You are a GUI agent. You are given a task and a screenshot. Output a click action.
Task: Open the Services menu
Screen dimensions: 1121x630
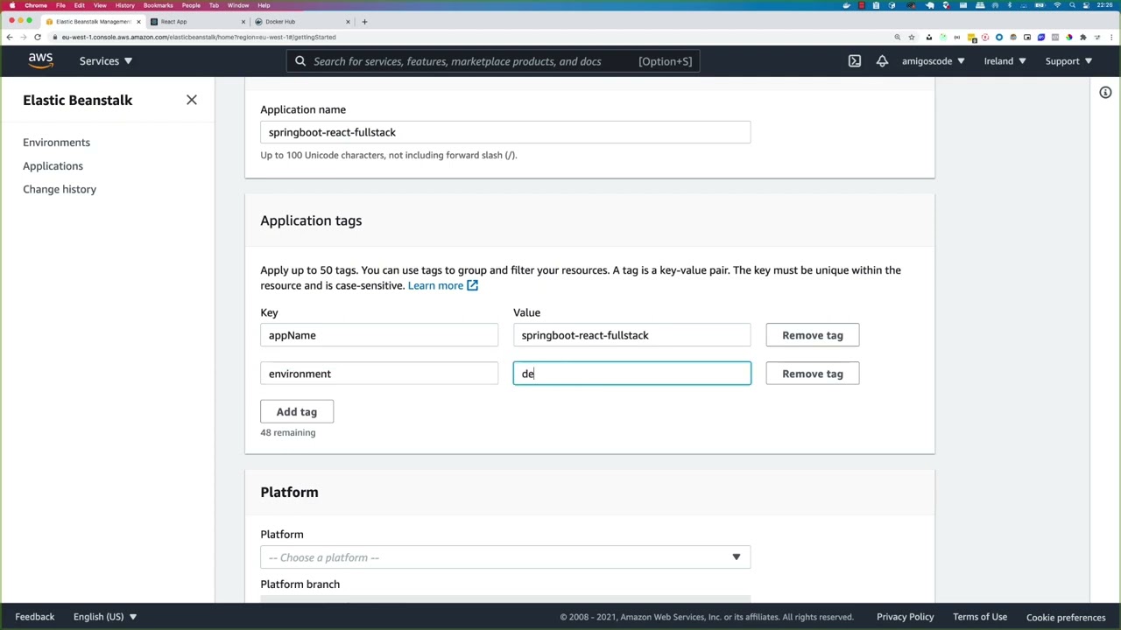106,61
